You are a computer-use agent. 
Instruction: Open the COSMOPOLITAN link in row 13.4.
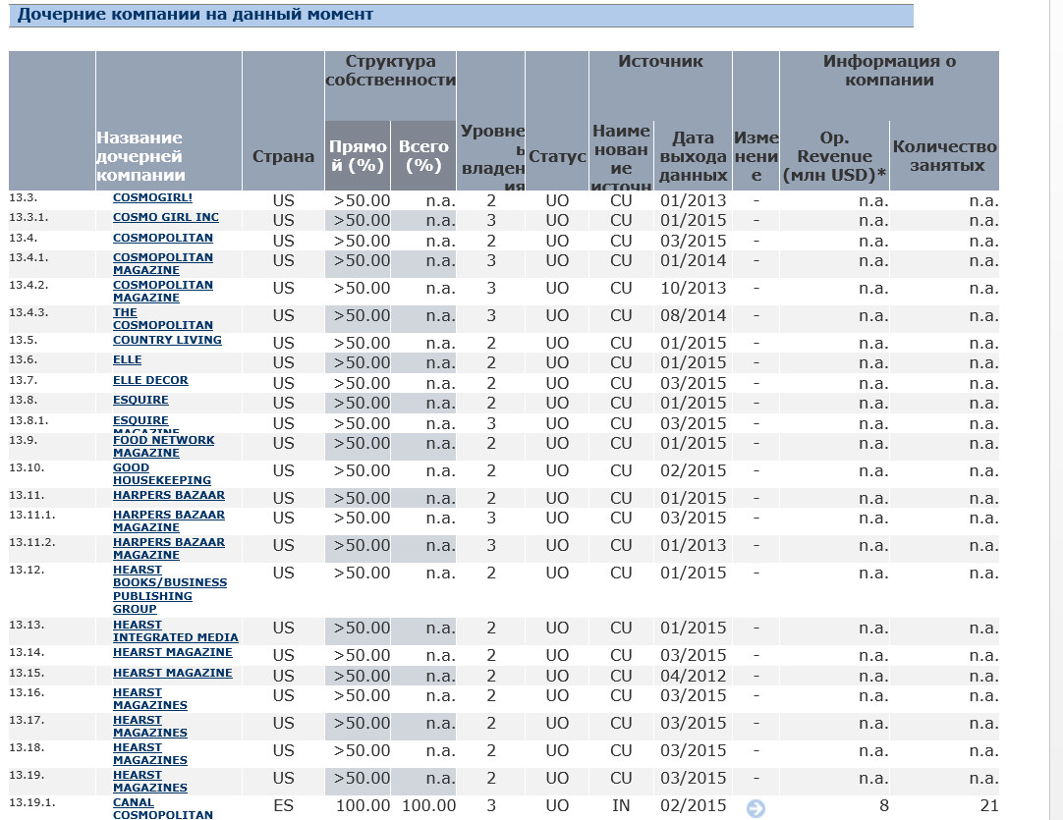tap(163, 238)
